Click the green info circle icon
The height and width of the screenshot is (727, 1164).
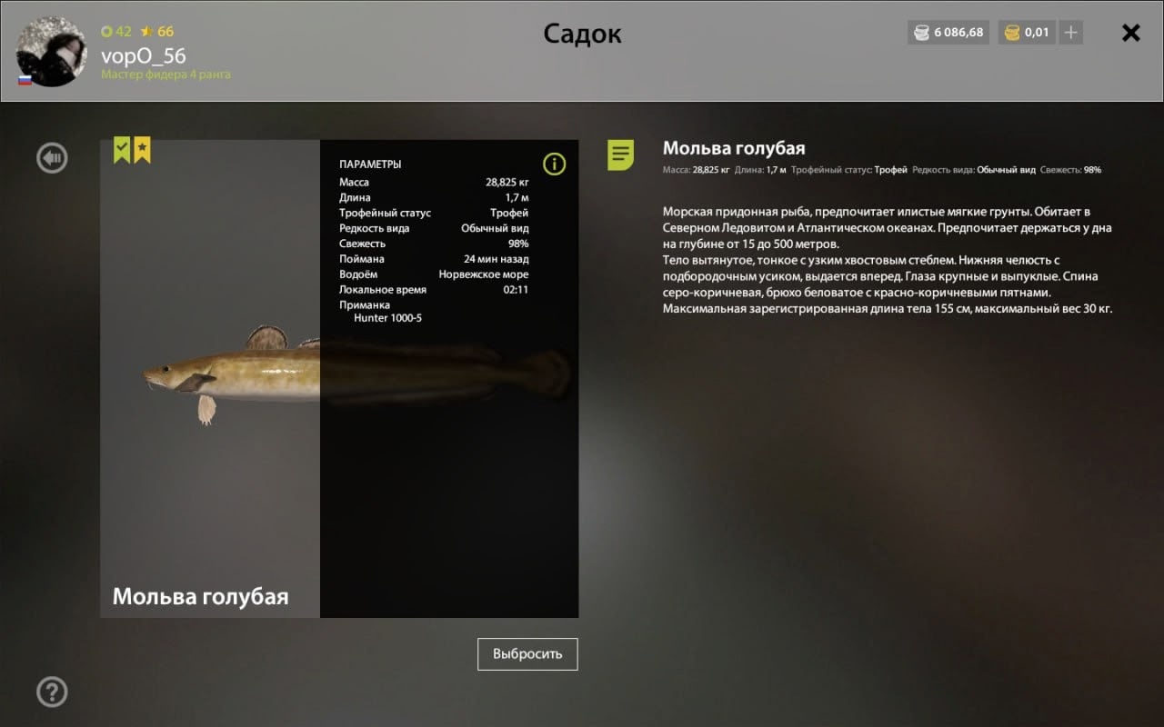click(554, 164)
